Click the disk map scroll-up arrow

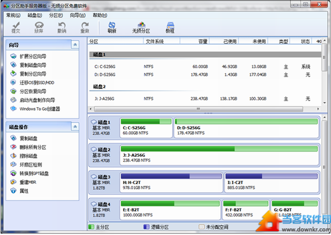point(324,117)
